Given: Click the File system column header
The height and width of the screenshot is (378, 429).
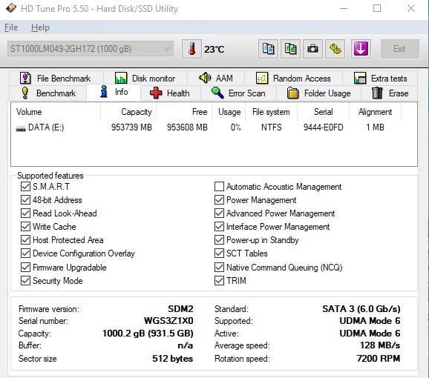Looking at the screenshot, I should point(271,112).
